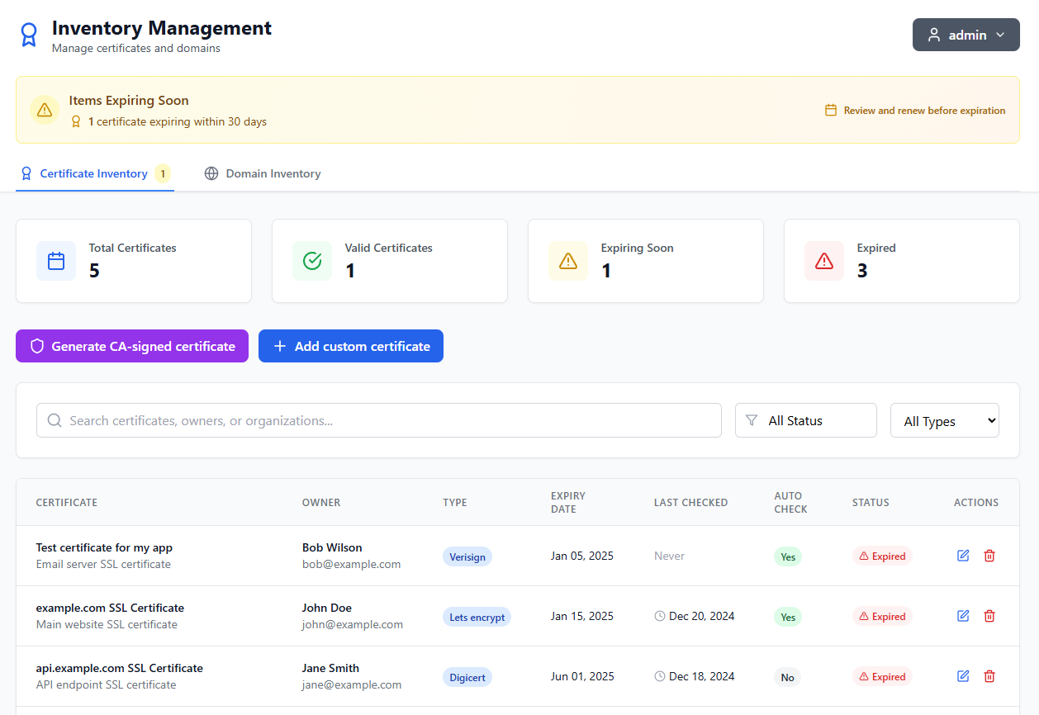Switch to the Domain Inventory tab

pyautogui.click(x=262, y=173)
